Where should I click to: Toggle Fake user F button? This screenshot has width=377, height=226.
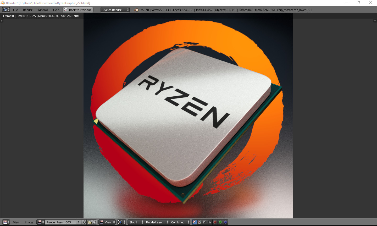tap(79, 222)
